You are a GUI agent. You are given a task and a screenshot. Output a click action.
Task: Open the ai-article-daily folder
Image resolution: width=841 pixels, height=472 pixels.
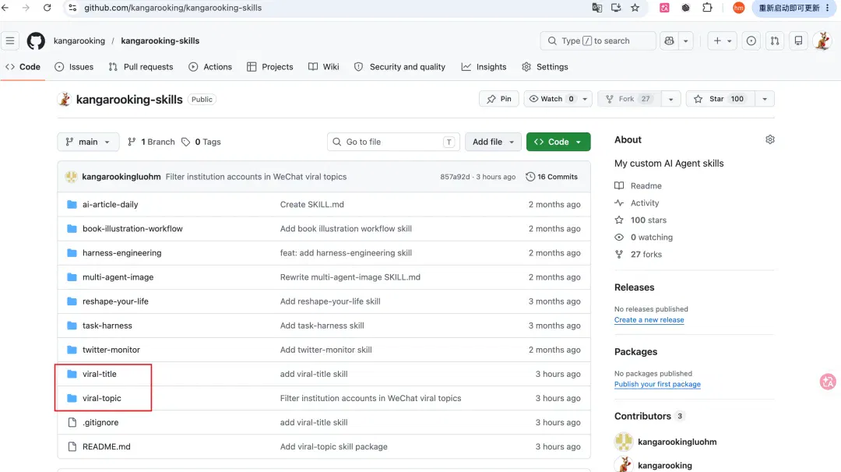click(x=110, y=204)
